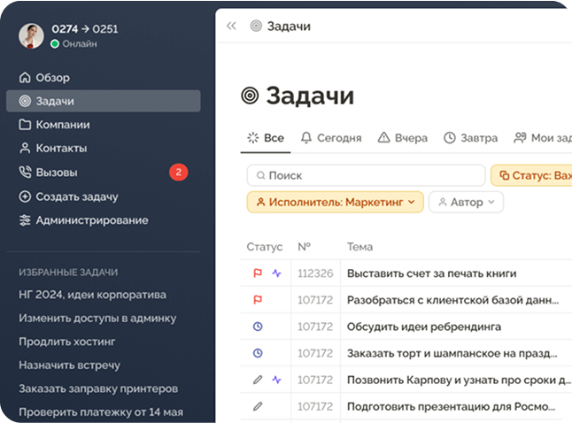Switch to the Мои задачи tab
Screen dimensions: 572x423
543,138
